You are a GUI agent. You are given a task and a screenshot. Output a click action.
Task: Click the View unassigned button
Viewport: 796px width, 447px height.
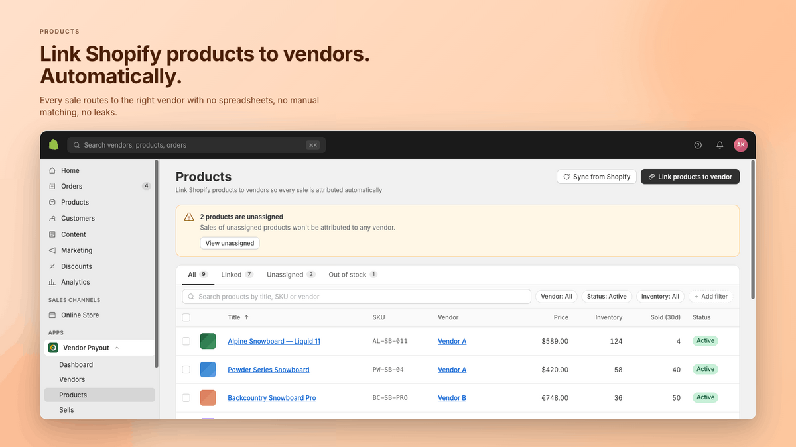click(230, 243)
